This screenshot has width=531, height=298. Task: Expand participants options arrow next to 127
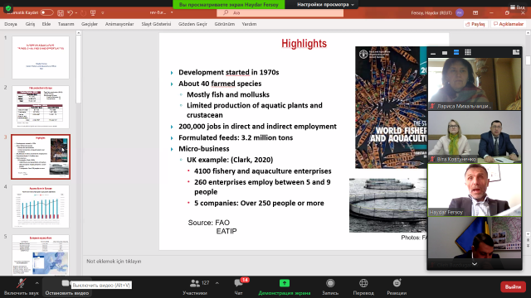(x=217, y=283)
